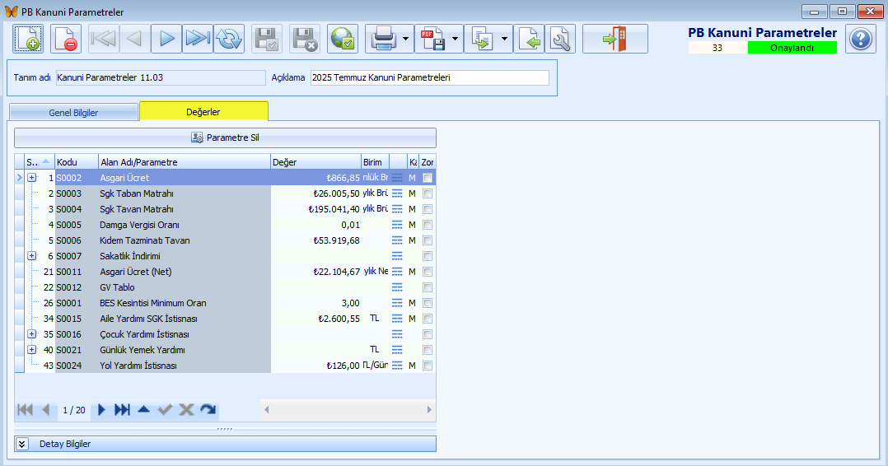This screenshot has width=888, height=466.
Task: Click the blue help question mark
Action: (861, 39)
